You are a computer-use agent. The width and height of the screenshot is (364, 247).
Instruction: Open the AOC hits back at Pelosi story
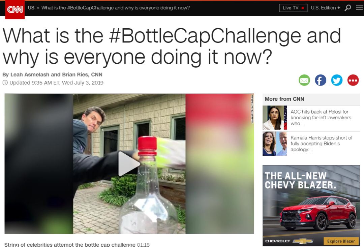coord(321,118)
